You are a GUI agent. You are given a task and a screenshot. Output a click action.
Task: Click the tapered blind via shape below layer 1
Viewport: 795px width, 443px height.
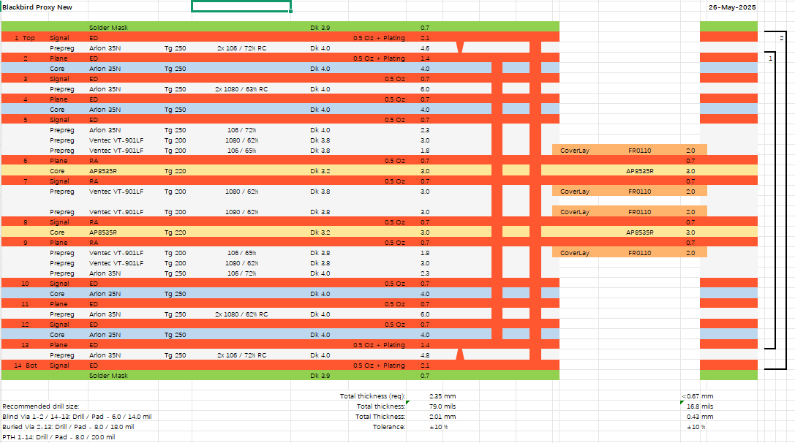click(460, 48)
